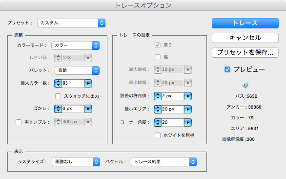Click the disabled 最小線幅 stepper arrows
286x179 pixels.
pyautogui.click(x=158, y=83)
